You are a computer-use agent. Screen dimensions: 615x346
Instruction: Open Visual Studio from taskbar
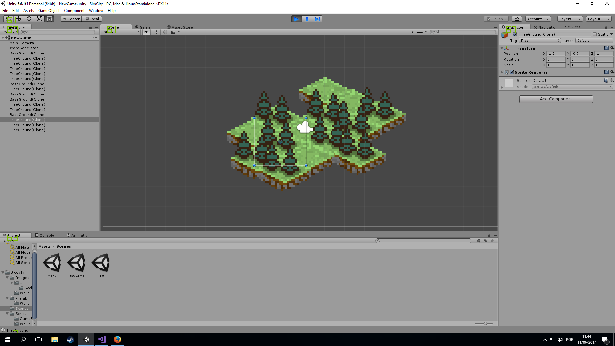(102, 340)
